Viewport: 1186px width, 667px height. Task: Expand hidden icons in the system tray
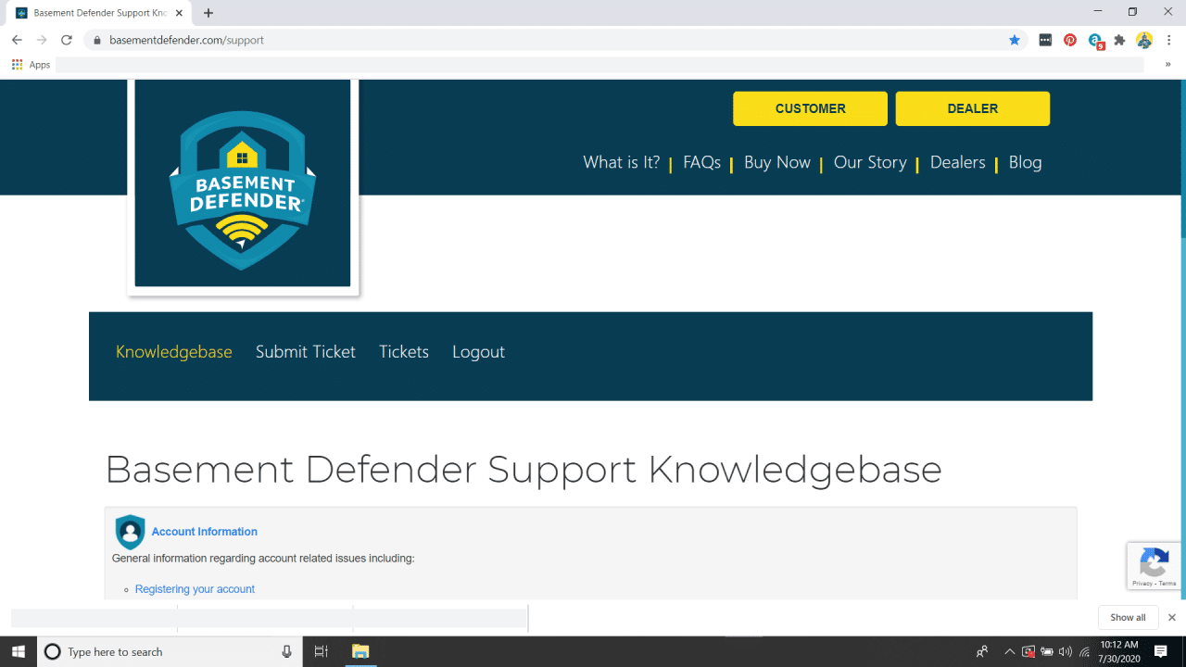[1009, 651]
